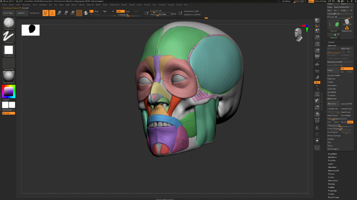Image resolution: width=357 pixels, height=200 pixels.
Task: Toggle the orange Xyz rotation button
Action: pos(317,82)
